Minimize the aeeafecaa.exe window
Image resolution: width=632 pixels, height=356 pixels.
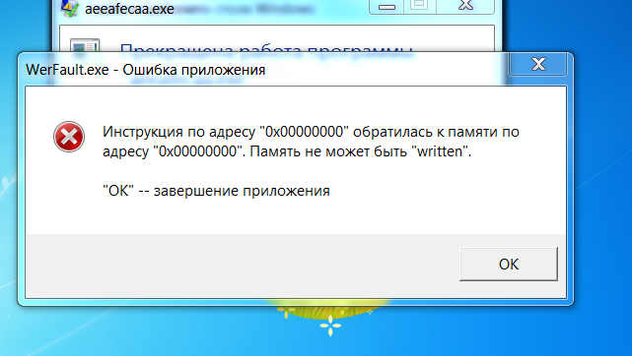pos(386,7)
